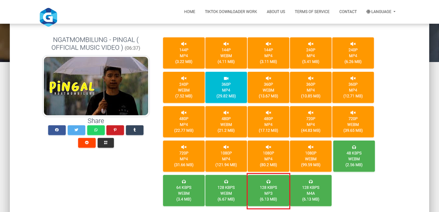439x212 pixels.
Task: Download 360P WEBM 13.67 MB
Action: (269, 87)
